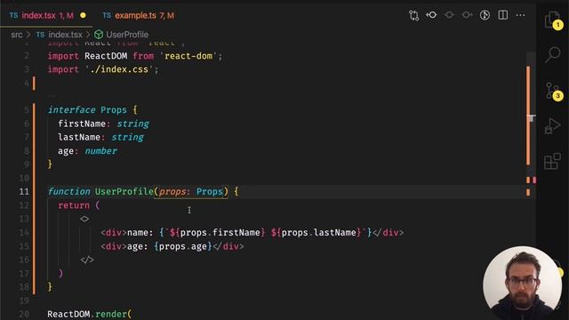Viewport: 569px width, 320px height.
Task: Open the Run and Debug view
Action: click(552, 126)
